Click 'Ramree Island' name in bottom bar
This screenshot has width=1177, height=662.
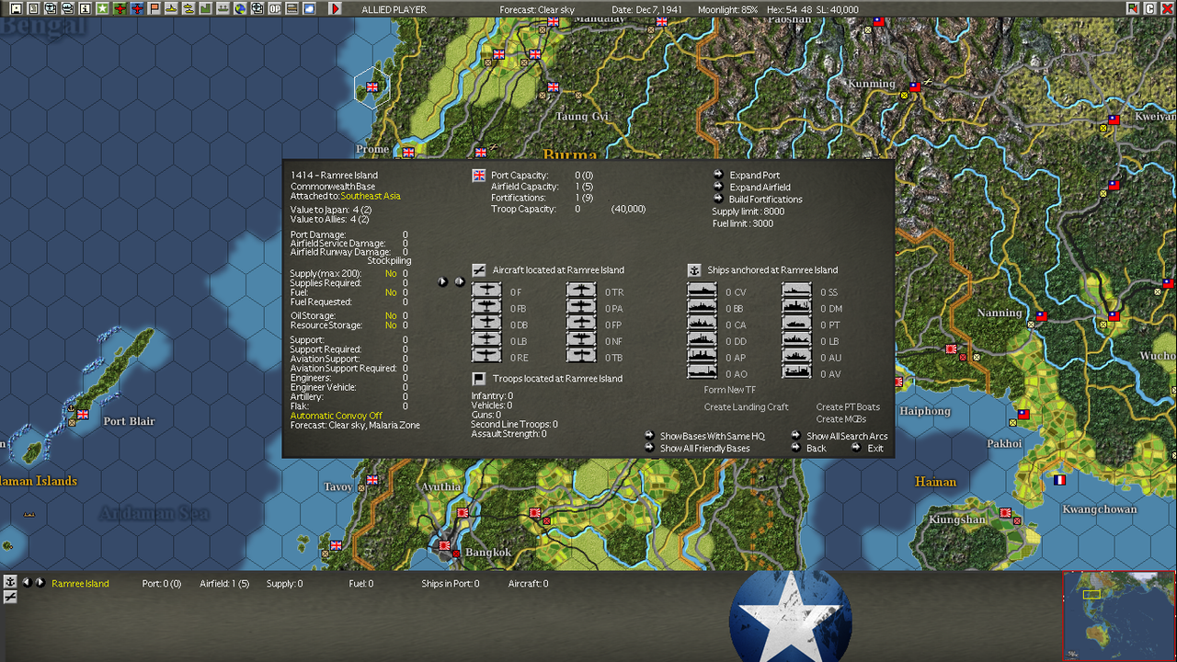click(x=80, y=584)
